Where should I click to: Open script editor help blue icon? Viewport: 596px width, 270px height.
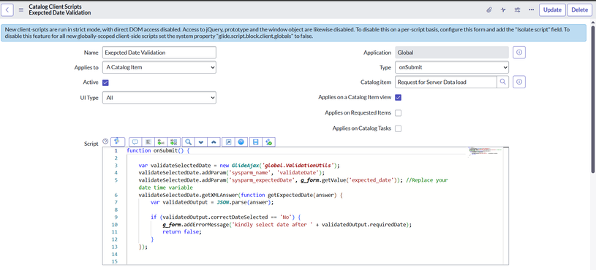point(241,142)
